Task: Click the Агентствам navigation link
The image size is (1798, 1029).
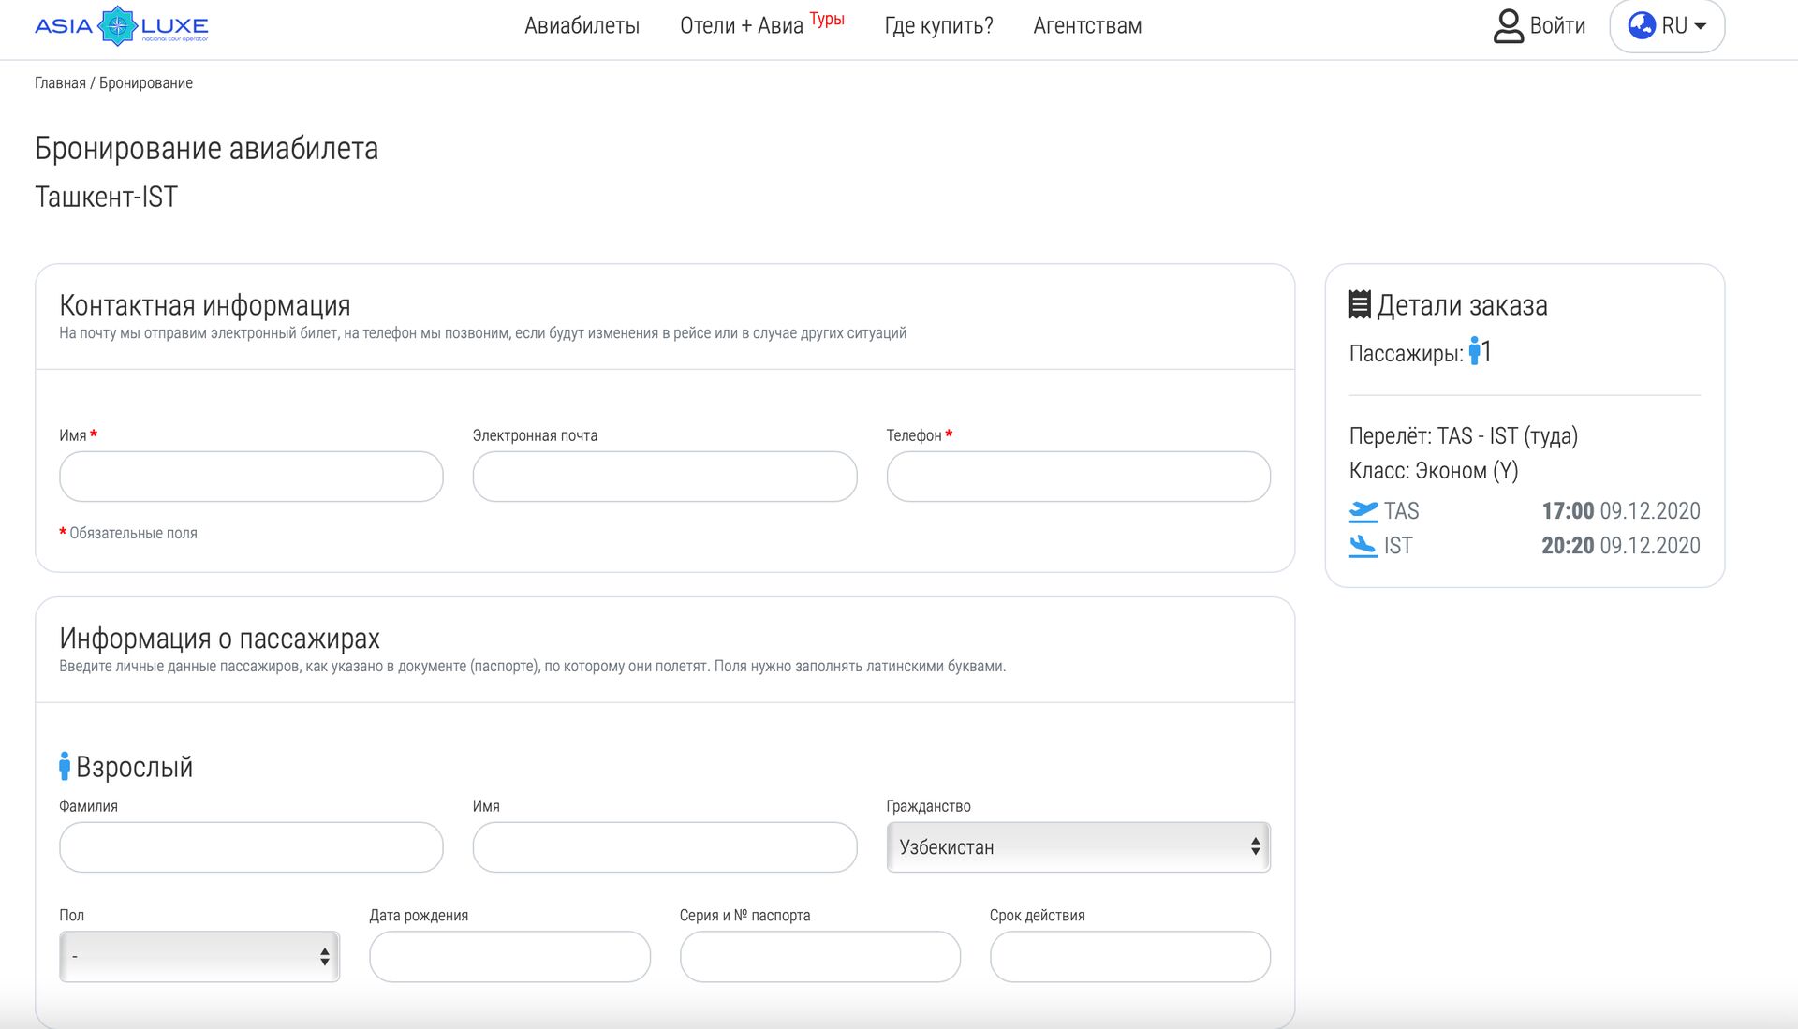Action: [x=1087, y=26]
